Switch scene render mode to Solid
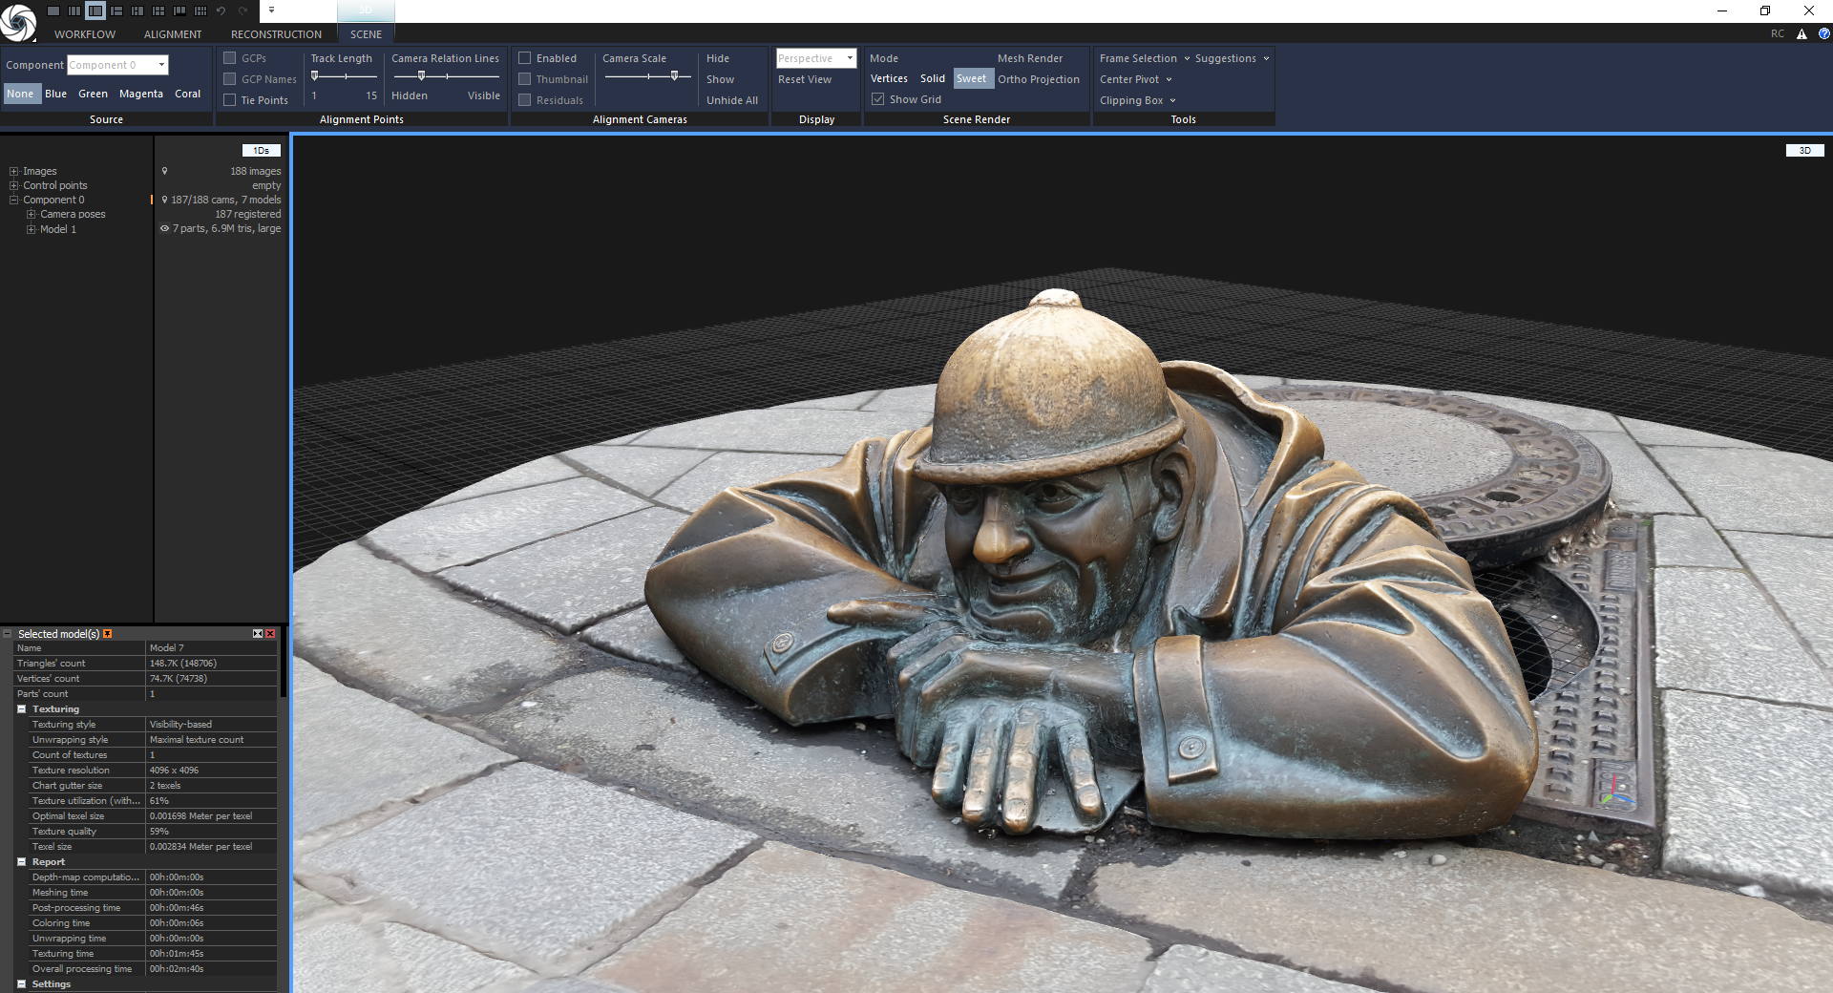The height and width of the screenshot is (993, 1833). click(933, 78)
